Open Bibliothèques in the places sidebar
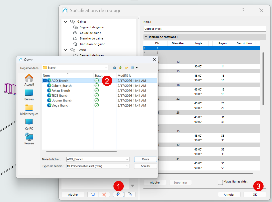Viewport: 272px width, 202px height. 29,110
